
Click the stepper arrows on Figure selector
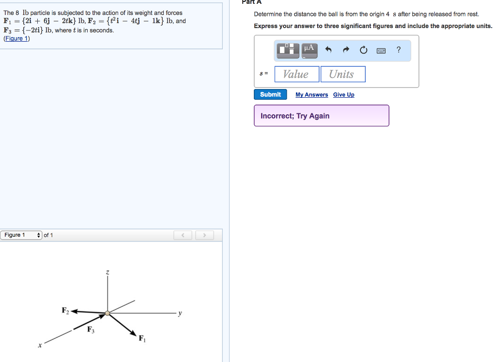pos(38,235)
